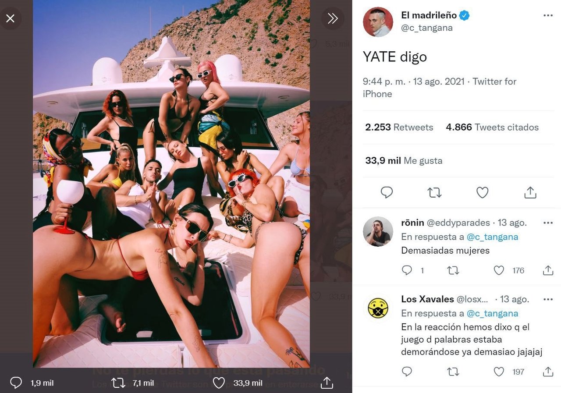This screenshot has width=561, height=393.
Task: View the list of 2.253 Retweets
Action: pos(399,127)
